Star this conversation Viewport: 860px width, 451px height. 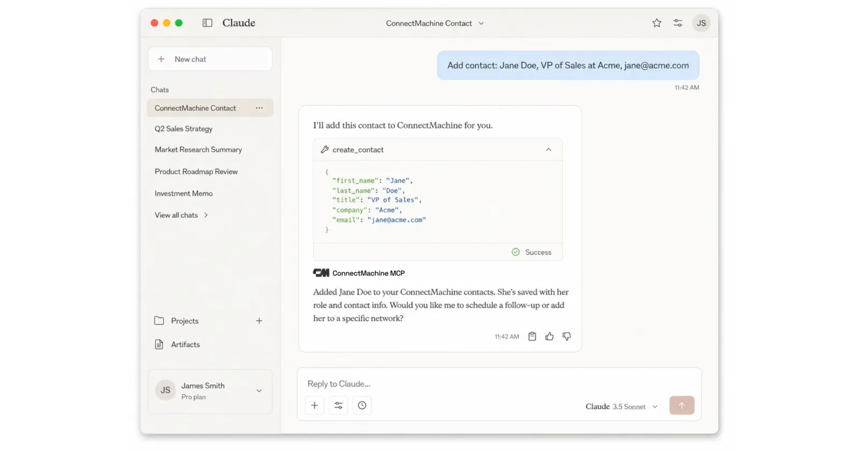pos(657,23)
